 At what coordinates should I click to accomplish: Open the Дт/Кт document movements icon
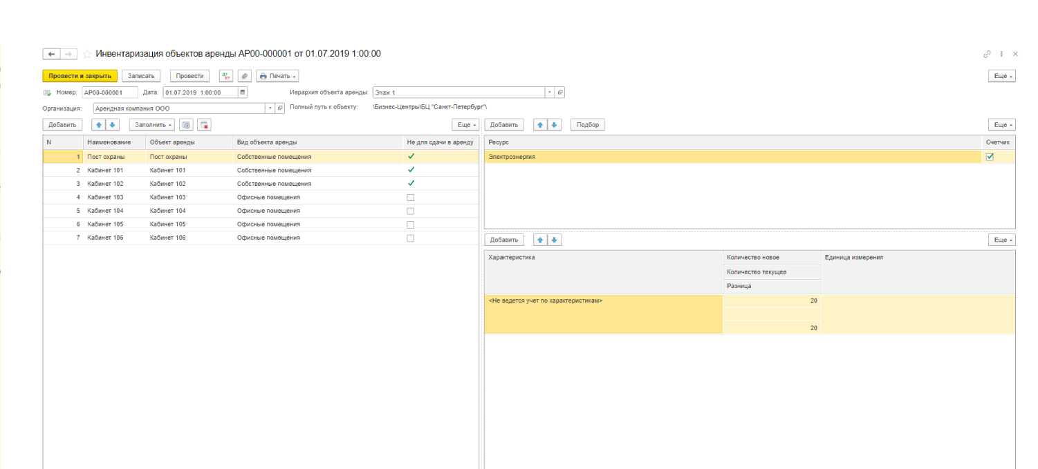point(226,76)
